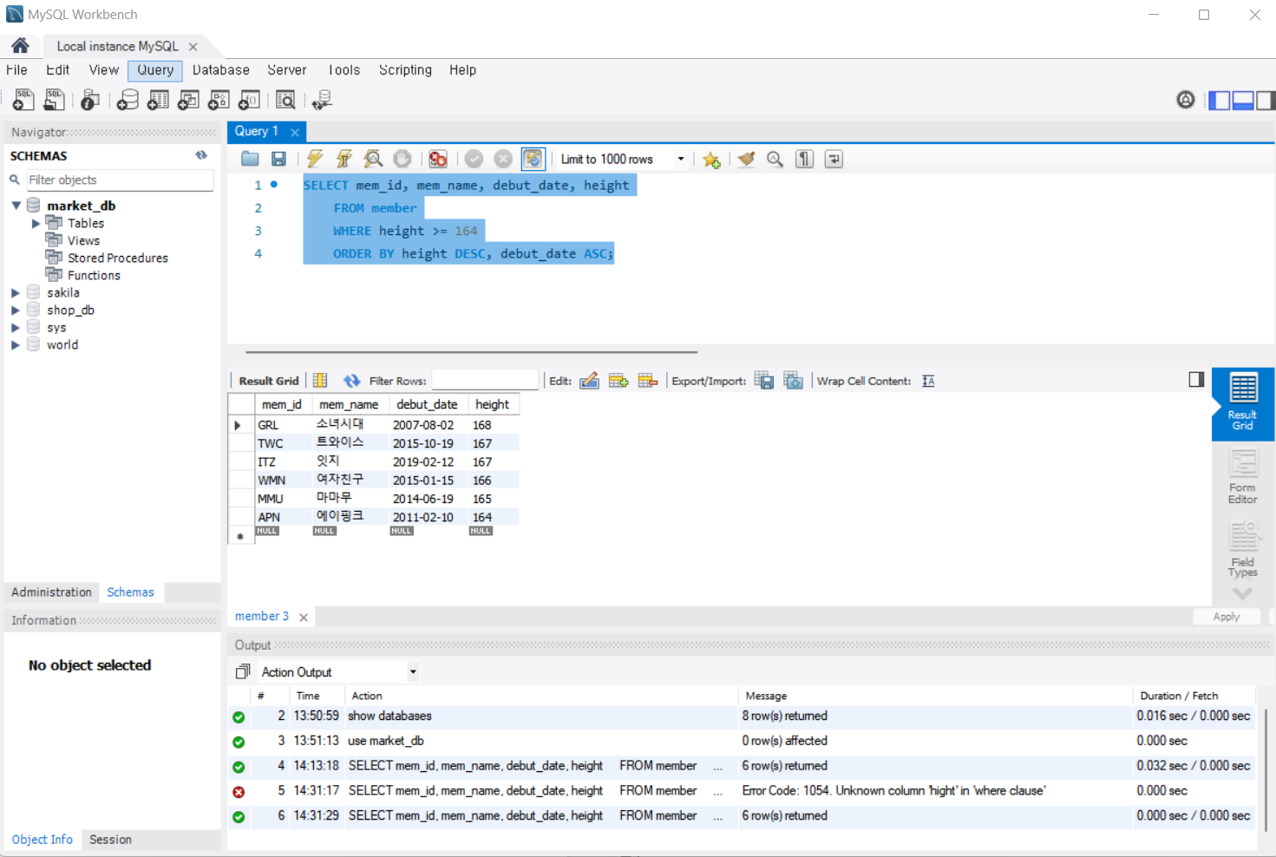Create a new stored procedure icon

pyautogui.click(x=219, y=101)
